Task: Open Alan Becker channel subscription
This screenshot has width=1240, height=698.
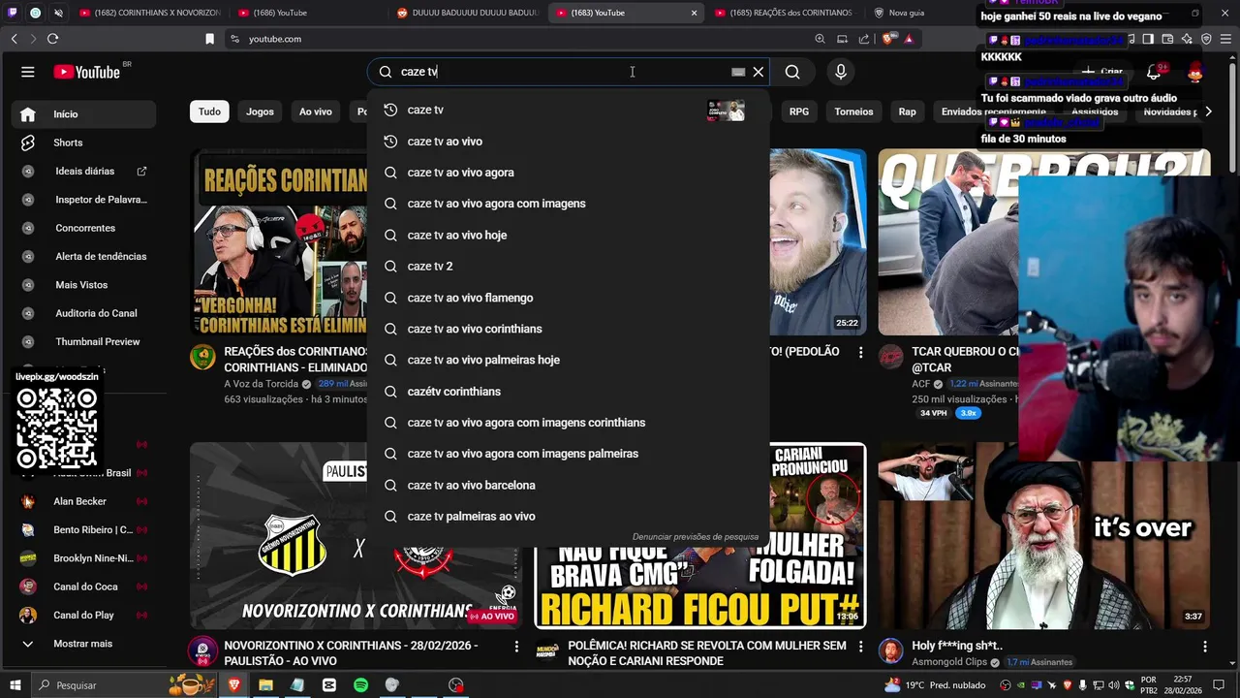Action: 84,501
